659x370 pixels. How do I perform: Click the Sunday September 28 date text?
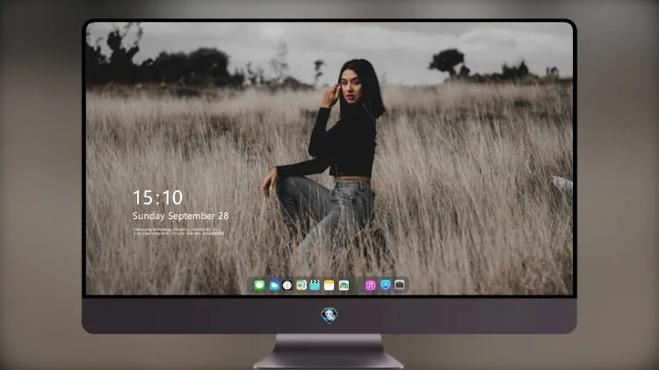pos(181,216)
